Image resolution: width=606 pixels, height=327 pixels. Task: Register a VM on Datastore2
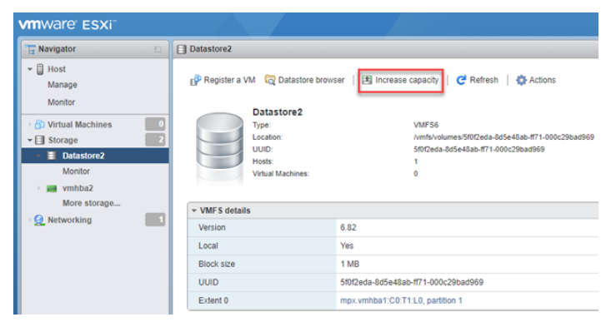coord(223,80)
